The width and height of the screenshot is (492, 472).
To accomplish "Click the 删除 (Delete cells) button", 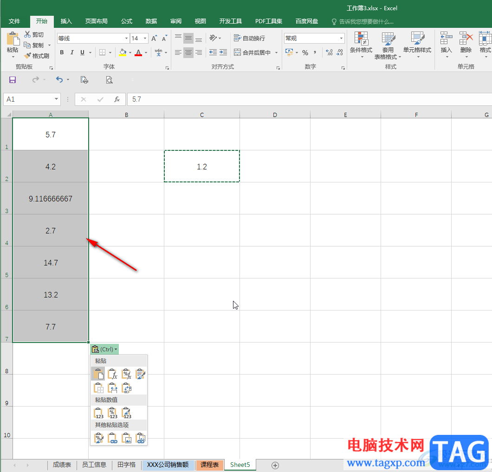I will pos(466,45).
